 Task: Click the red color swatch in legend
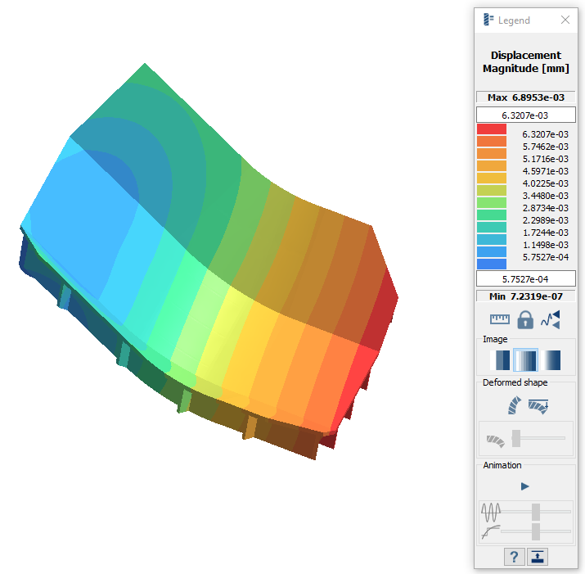point(491,130)
